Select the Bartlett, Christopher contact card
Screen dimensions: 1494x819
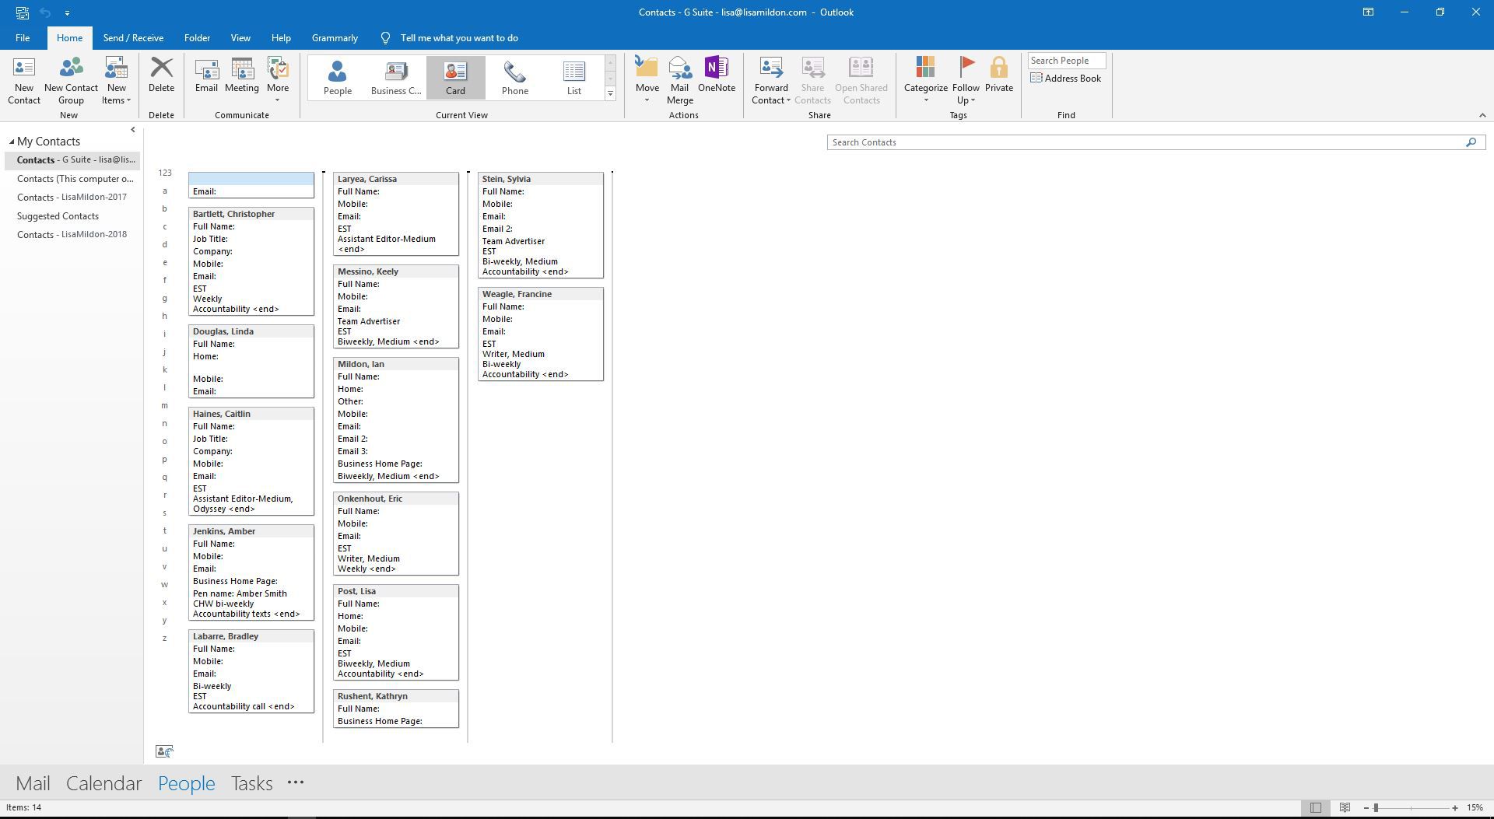click(251, 261)
